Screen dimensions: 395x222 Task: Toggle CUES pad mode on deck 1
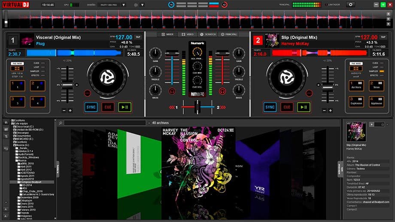coord(43,63)
